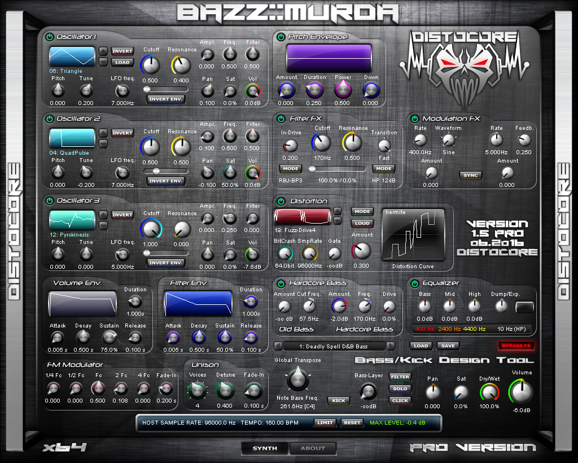
Task: Go to previous preset with left arrow
Action: [278, 346]
